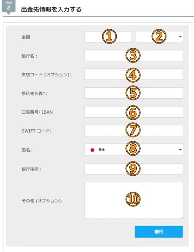This screenshot has height=252, width=194.
Task: Click the その他 (オプション) text area
Action: [x=134, y=200]
